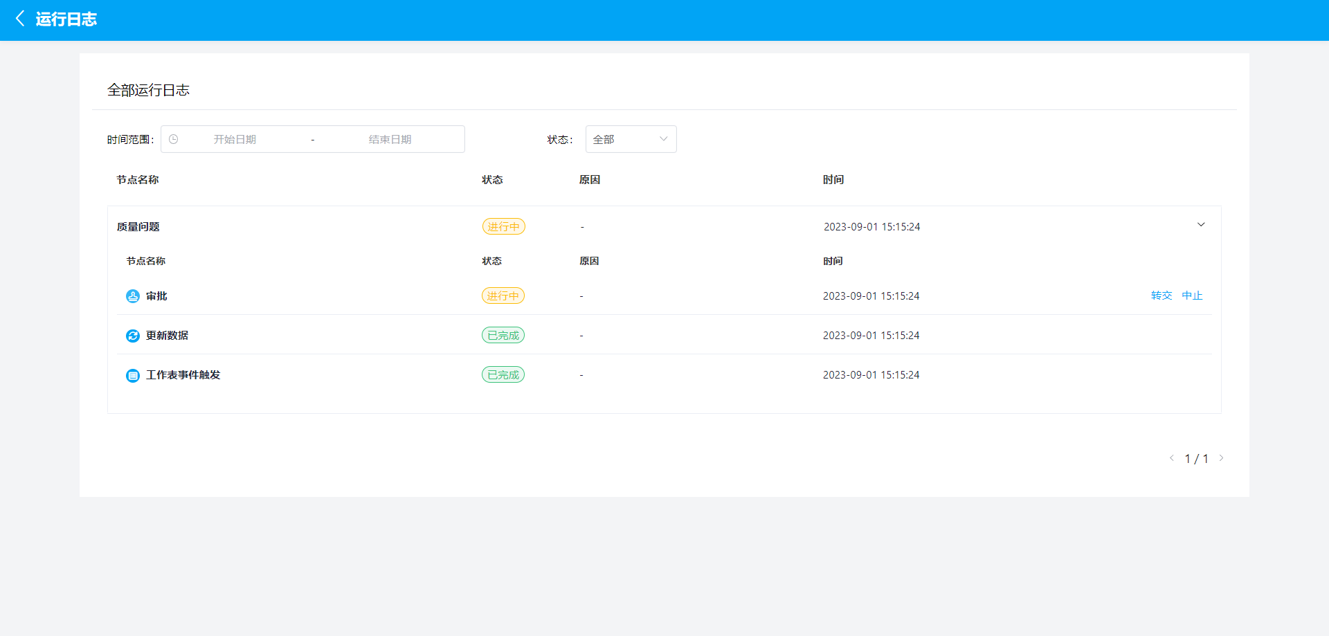Click 进行中 status tag of 质量问题

(x=503, y=226)
